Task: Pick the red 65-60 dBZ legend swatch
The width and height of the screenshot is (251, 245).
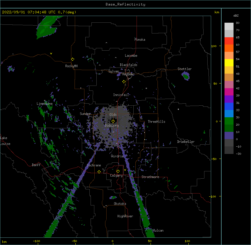Action: [229, 41]
